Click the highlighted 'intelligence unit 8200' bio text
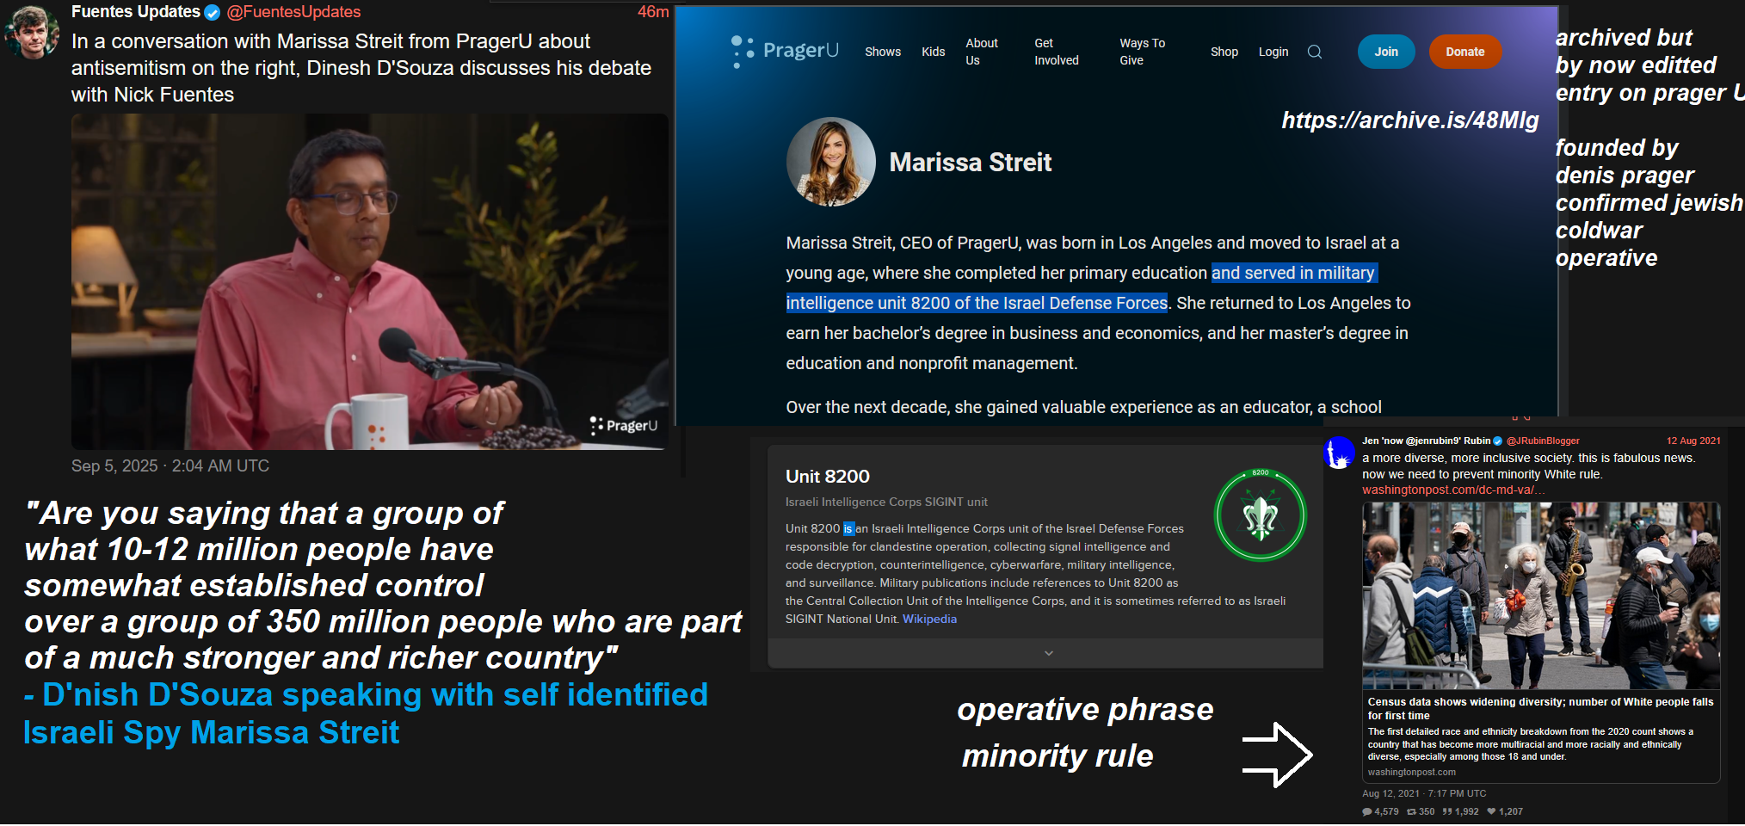 tap(977, 303)
